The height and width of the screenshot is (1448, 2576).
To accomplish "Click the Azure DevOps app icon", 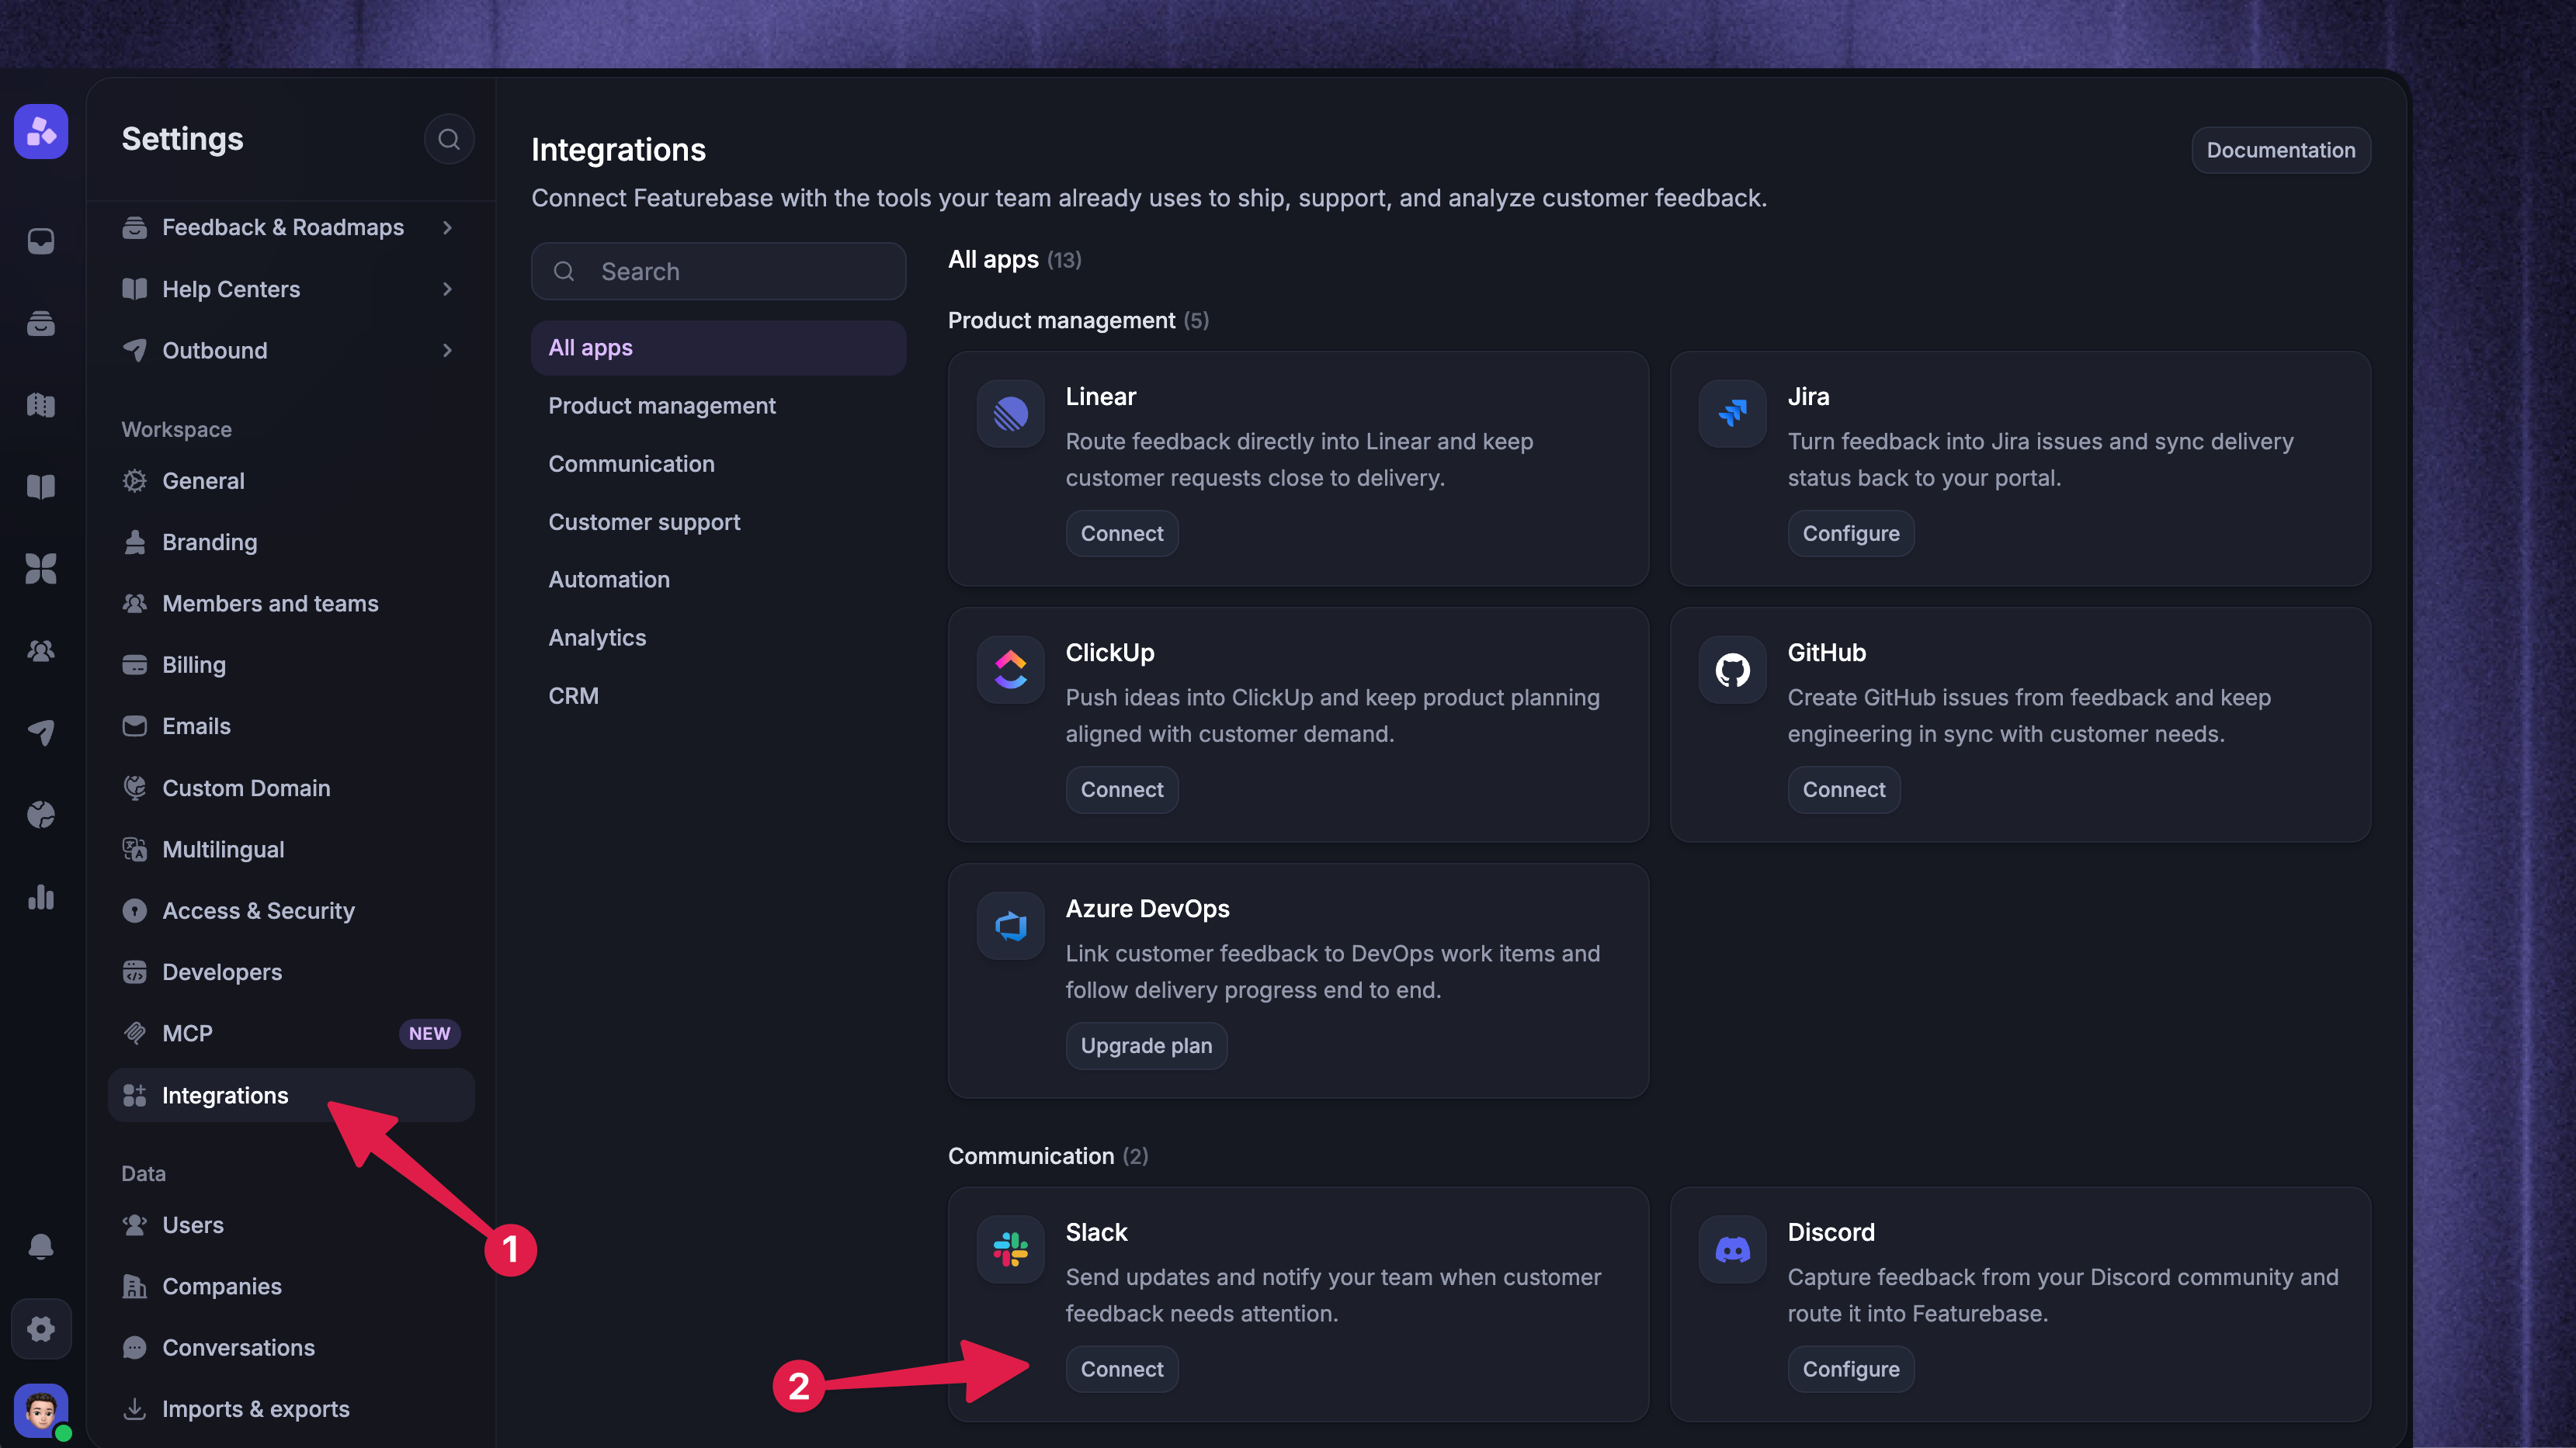I will [x=1011, y=925].
